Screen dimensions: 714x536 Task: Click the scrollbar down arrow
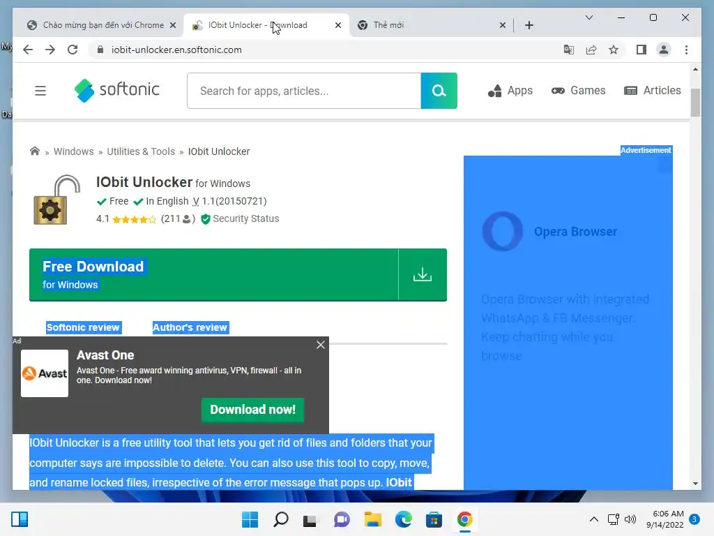pos(695,484)
